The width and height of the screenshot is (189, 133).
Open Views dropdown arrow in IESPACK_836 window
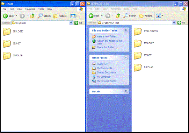tap(162, 16)
